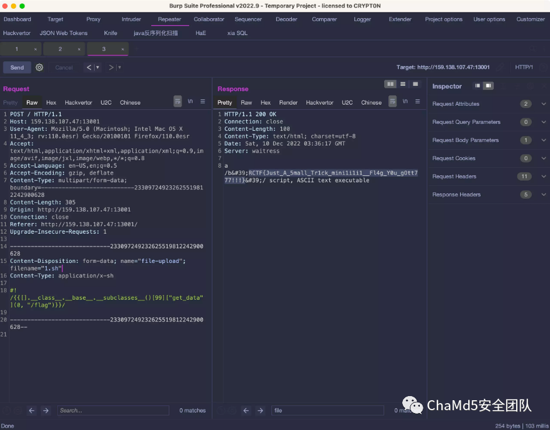The height and width of the screenshot is (430, 550).
Task: Switch Response view to Chinese
Action: point(371,102)
